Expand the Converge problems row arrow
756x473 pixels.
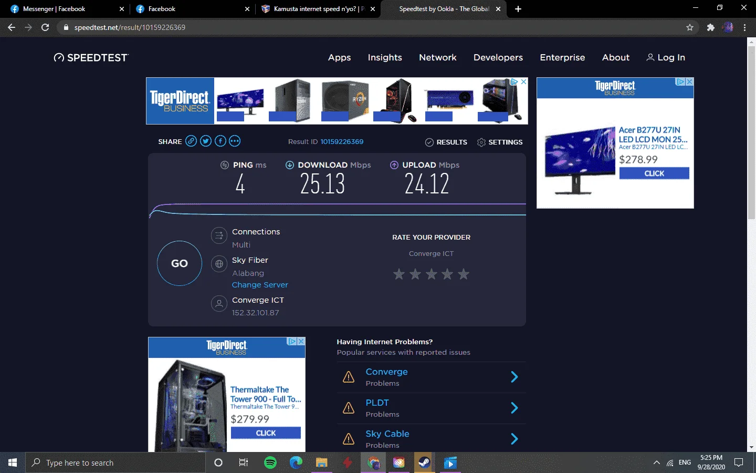(514, 377)
